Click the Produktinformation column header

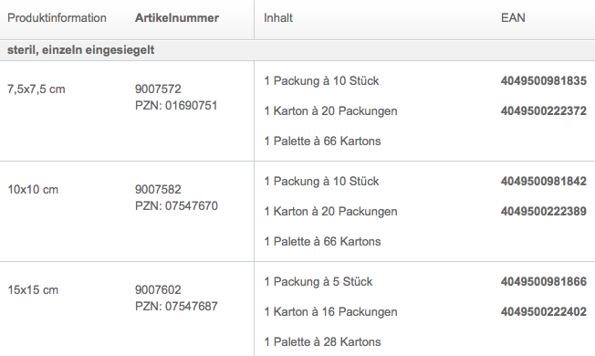(57, 18)
